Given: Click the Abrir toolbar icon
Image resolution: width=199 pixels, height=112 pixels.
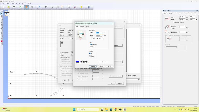Looking at the screenshot, I should click(x=9, y=8).
